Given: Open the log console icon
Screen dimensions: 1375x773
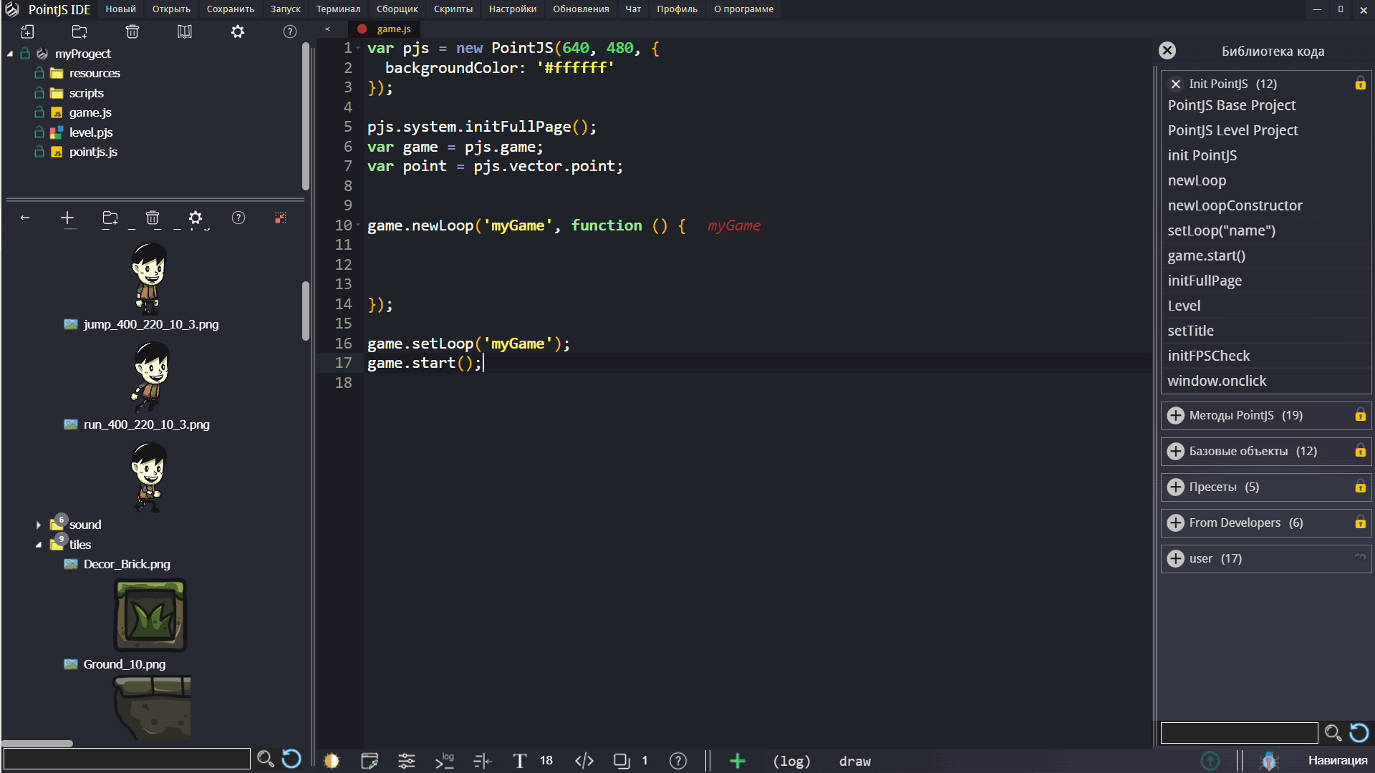Looking at the screenshot, I should click(x=445, y=761).
